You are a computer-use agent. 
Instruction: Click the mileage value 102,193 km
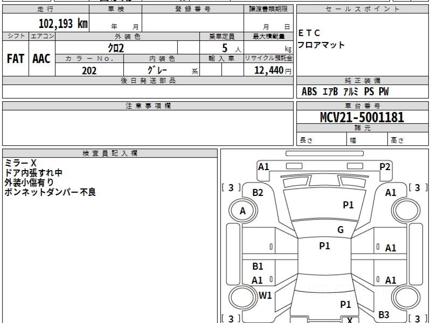(x=63, y=24)
